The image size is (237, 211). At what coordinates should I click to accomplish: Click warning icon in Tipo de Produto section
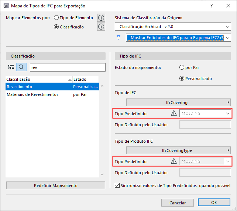point(174,161)
